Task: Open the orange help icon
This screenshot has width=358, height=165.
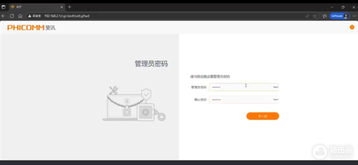Action: (352, 27)
